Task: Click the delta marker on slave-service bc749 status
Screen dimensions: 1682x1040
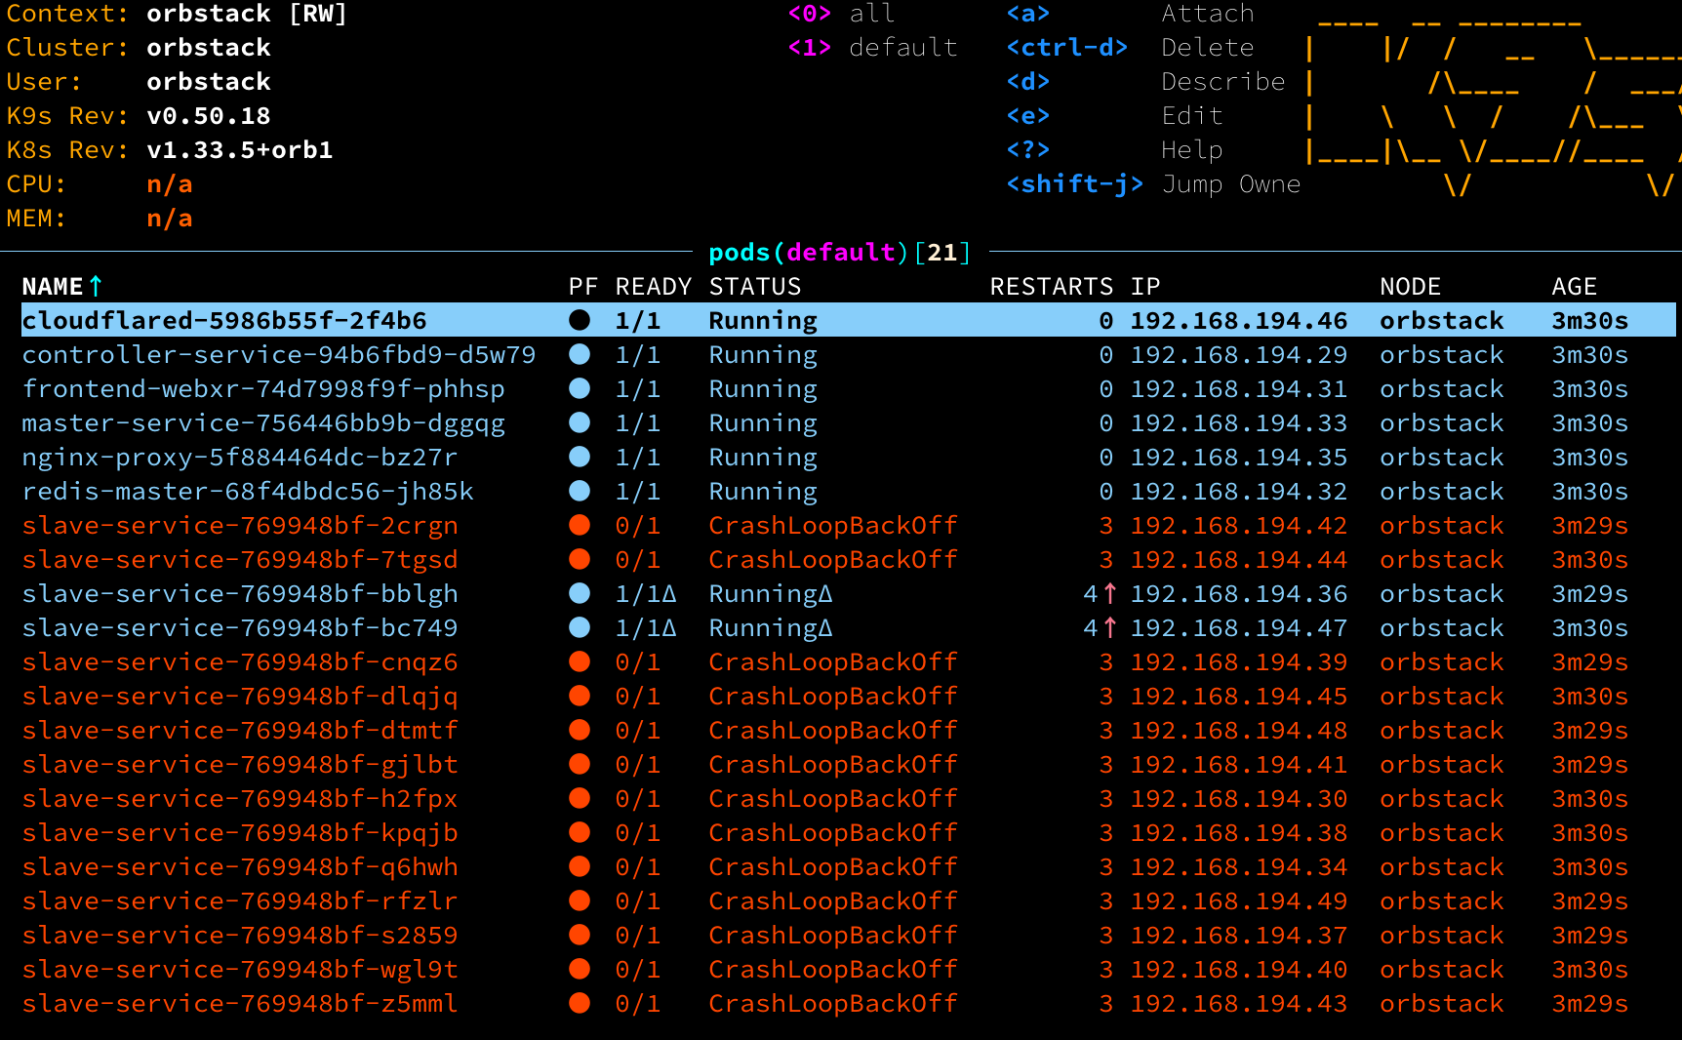Action: click(825, 628)
